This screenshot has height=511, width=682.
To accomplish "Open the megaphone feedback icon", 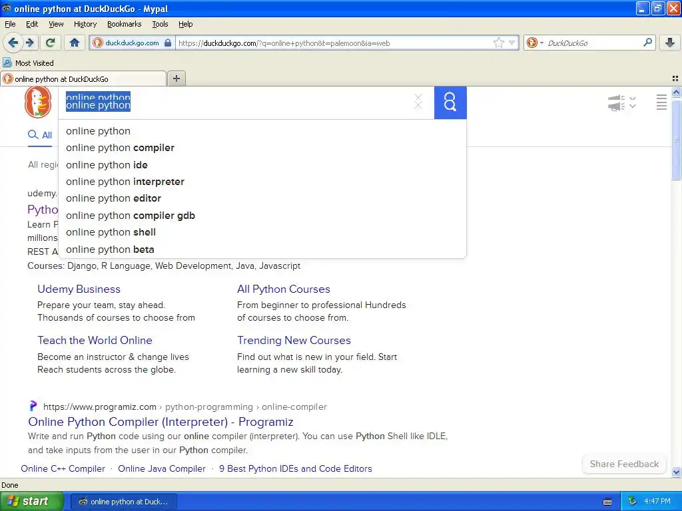I will pyautogui.click(x=616, y=103).
